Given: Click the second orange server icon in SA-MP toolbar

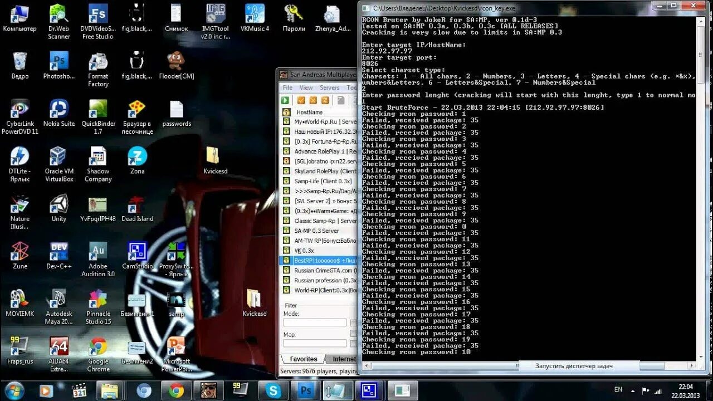Looking at the screenshot, I should click(313, 100).
